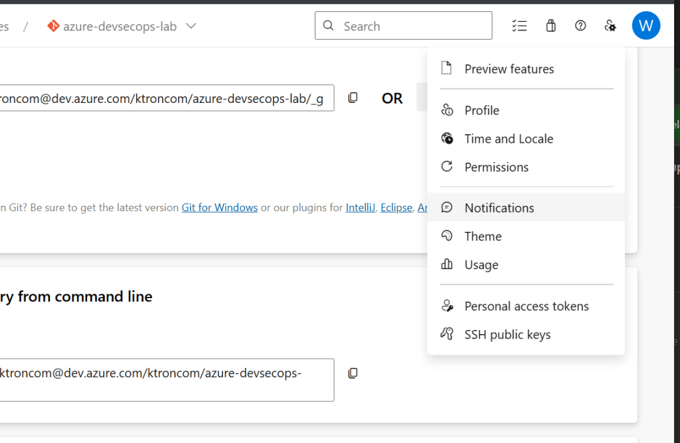The image size is (680, 443).
Task: Open SSH public keys
Action: pyautogui.click(x=507, y=335)
